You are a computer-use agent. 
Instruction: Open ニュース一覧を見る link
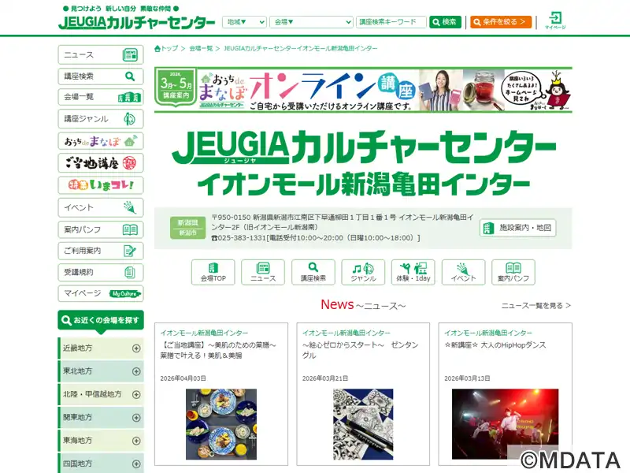point(536,306)
